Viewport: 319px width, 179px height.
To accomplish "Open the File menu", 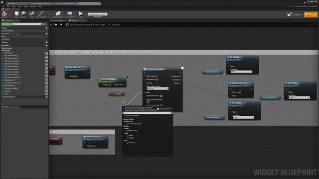I will click(x=3, y=6).
